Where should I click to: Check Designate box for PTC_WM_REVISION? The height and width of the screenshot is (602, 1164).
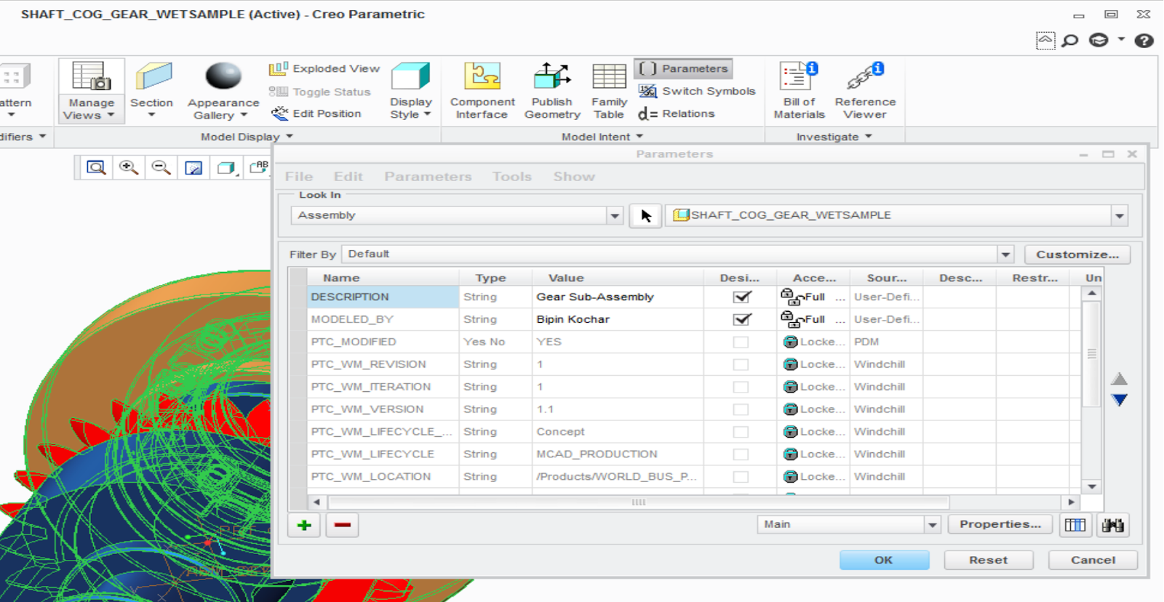click(741, 364)
